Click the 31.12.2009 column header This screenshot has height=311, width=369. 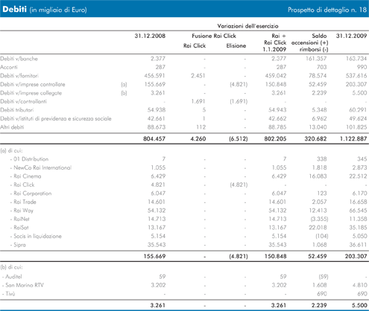(x=351, y=36)
